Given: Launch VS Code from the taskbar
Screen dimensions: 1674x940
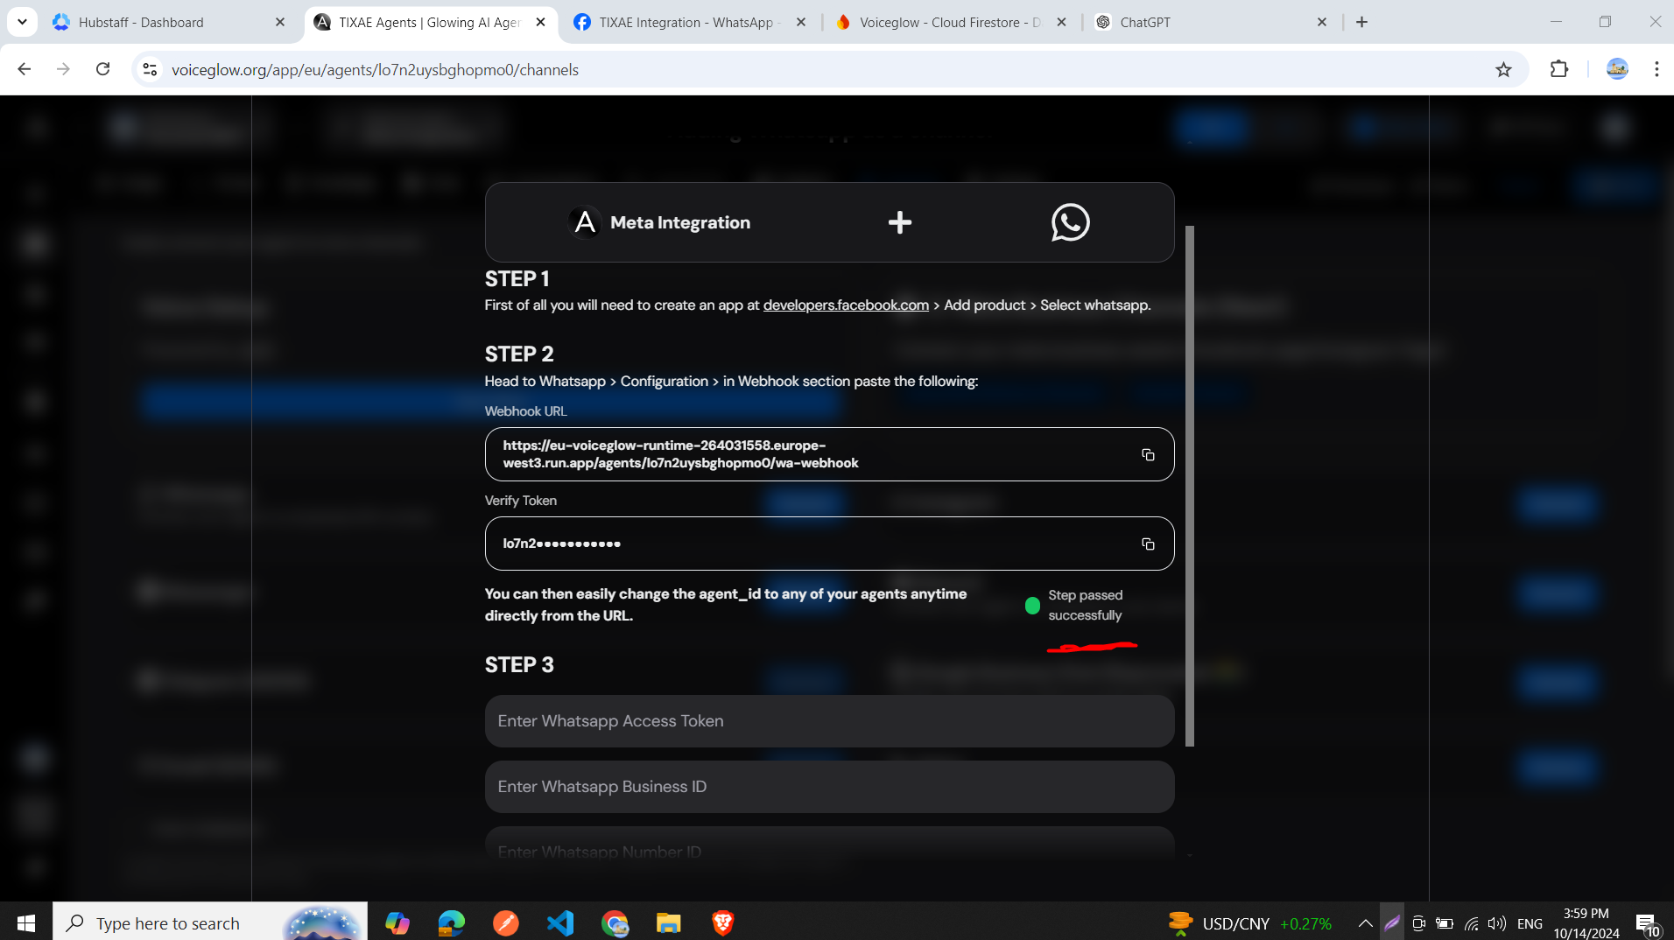Looking at the screenshot, I should point(559,922).
